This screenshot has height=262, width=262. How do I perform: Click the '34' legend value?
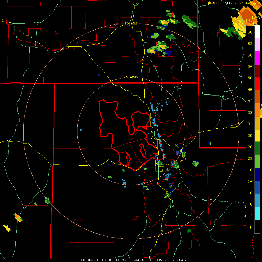tap(250, 124)
